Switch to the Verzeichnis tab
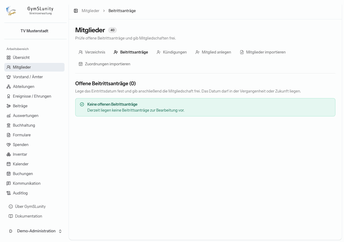The height and width of the screenshot is (242, 344). click(x=92, y=52)
